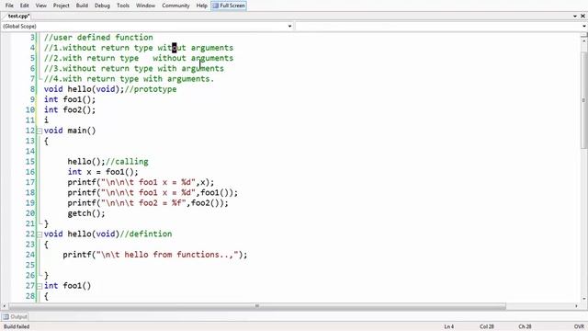The height and width of the screenshot is (331, 588).
Task: Click the 'getch();' line
Action: [x=86, y=213]
